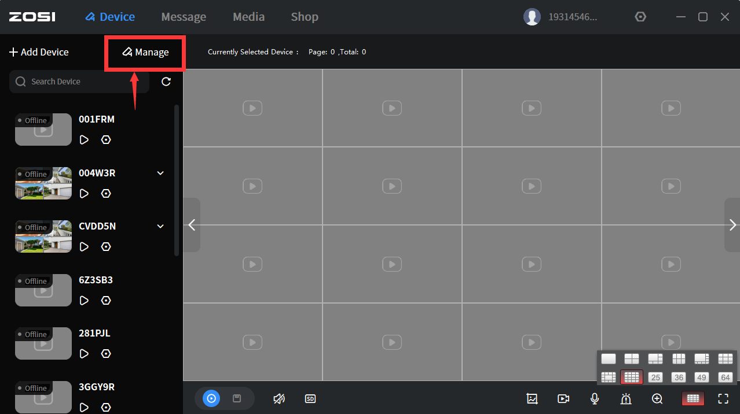Toggle live view mode (blue play)
Viewport: 740px width, 414px height.
point(211,398)
